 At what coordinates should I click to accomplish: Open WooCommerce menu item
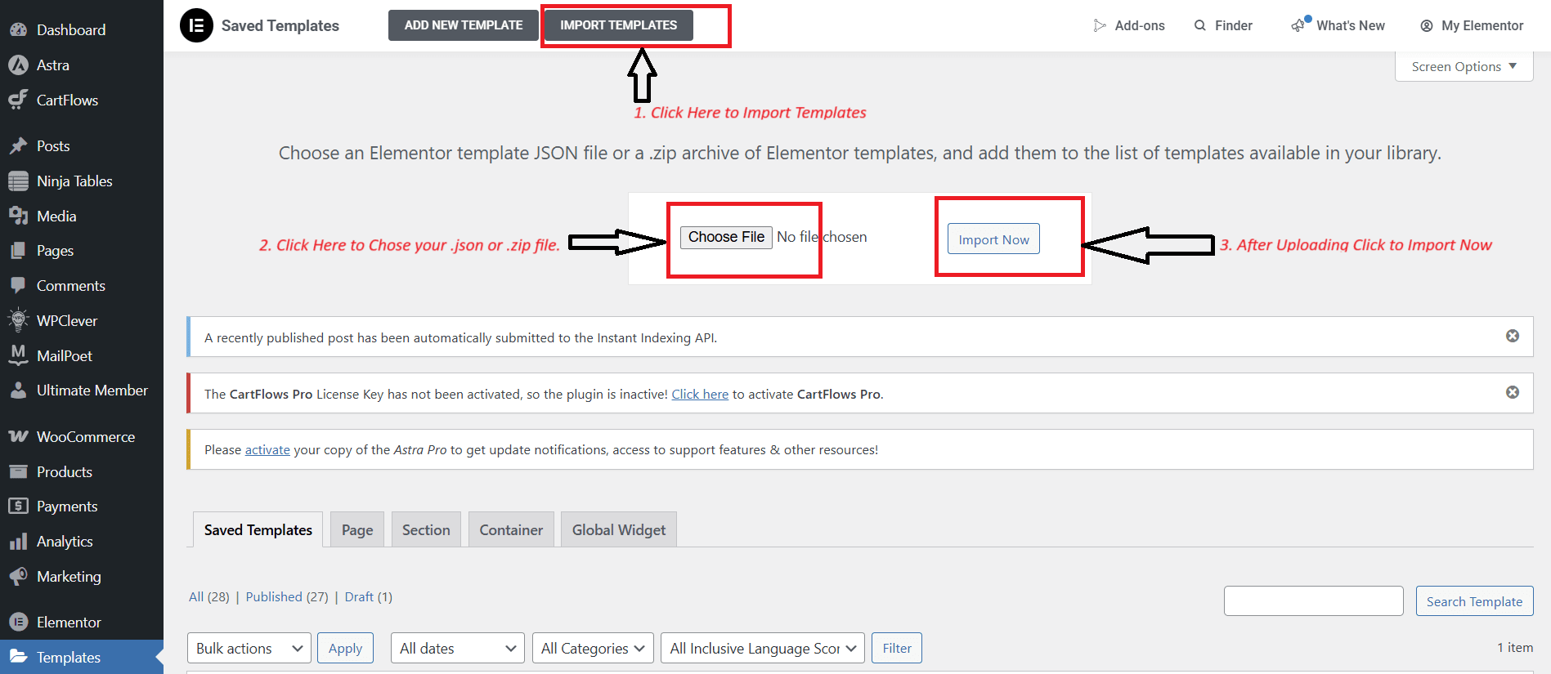tap(82, 436)
